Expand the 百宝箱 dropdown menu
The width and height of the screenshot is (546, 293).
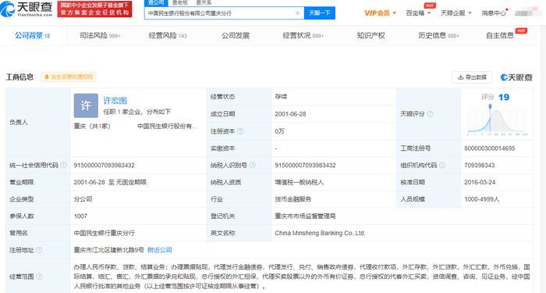tap(418, 13)
